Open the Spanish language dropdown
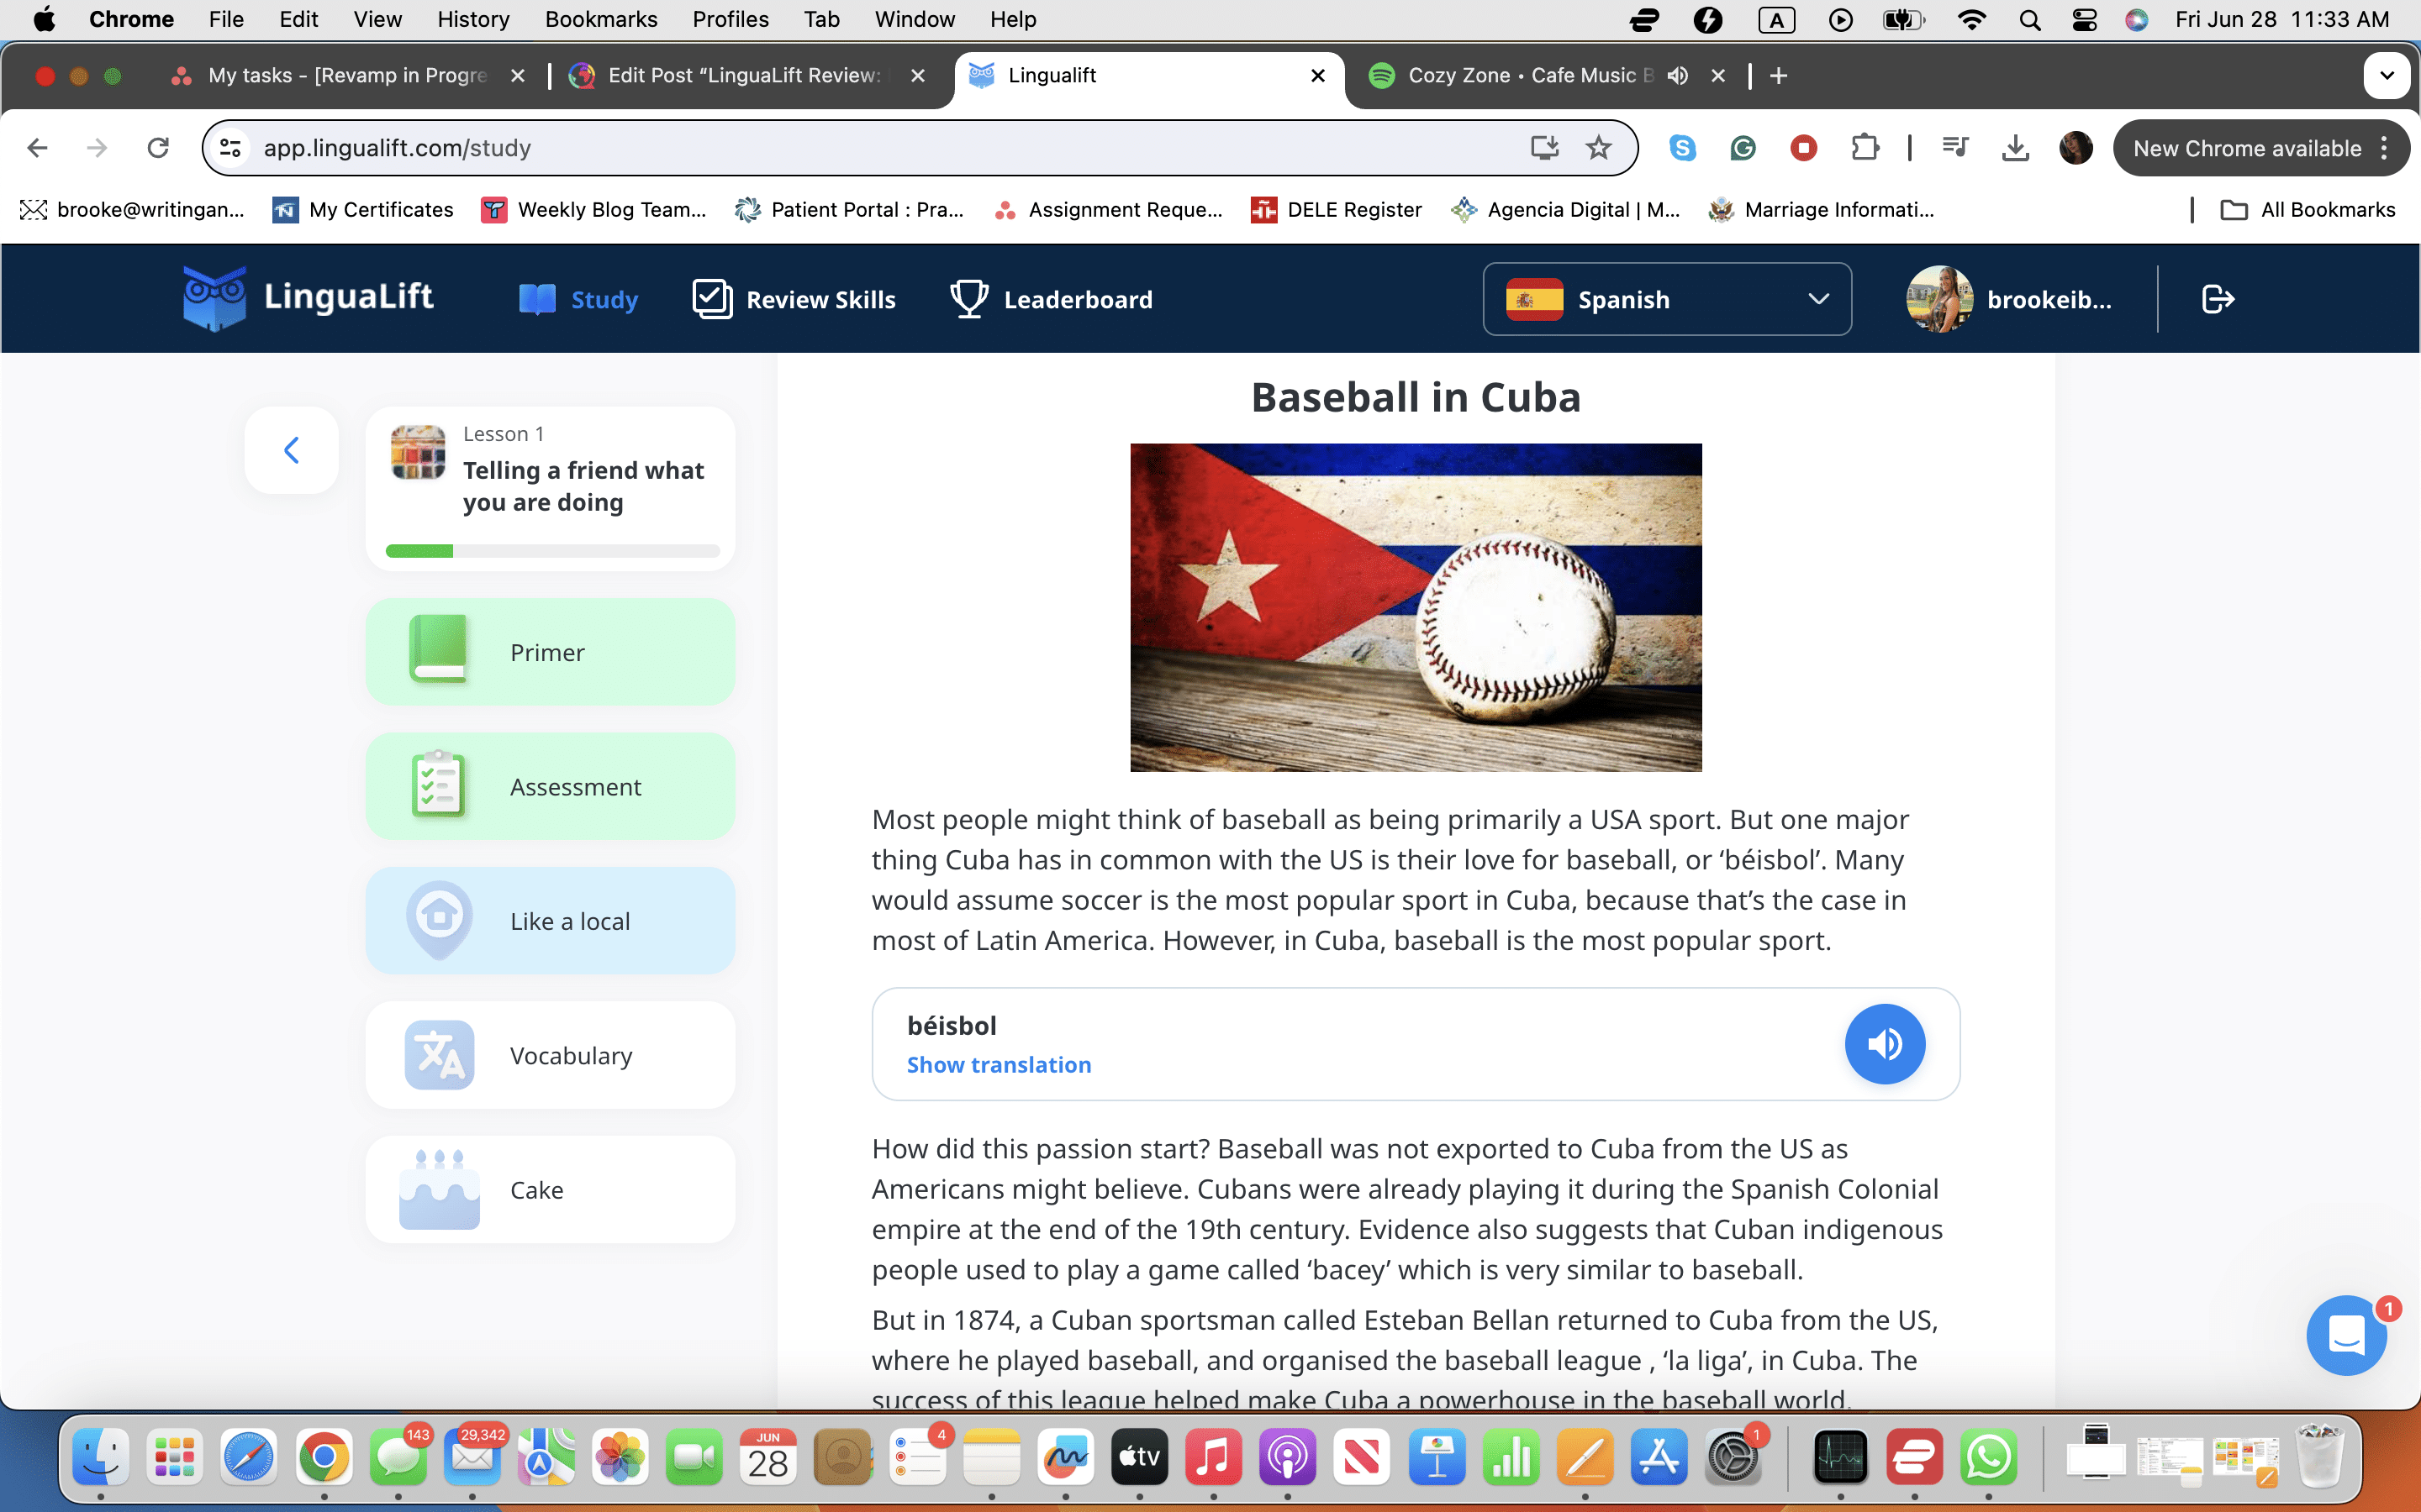2421x1512 pixels. [1667, 299]
